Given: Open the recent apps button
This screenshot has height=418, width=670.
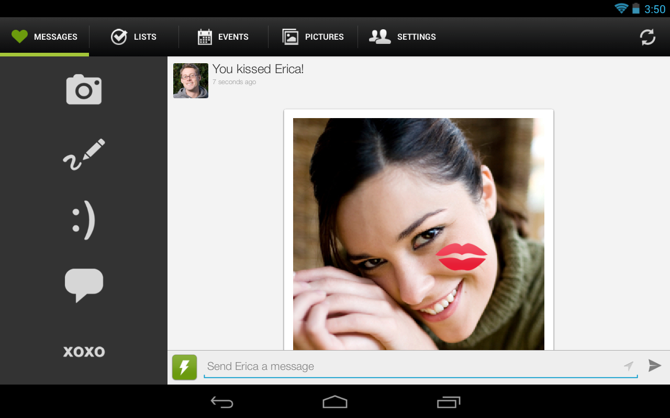Looking at the screenshot, I should pos(448,402).
